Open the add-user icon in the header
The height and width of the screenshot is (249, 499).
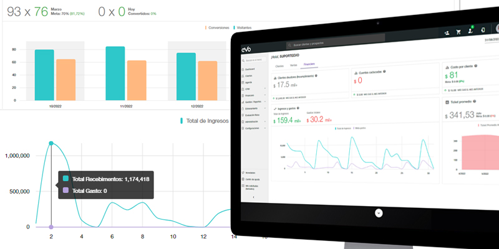447,32
